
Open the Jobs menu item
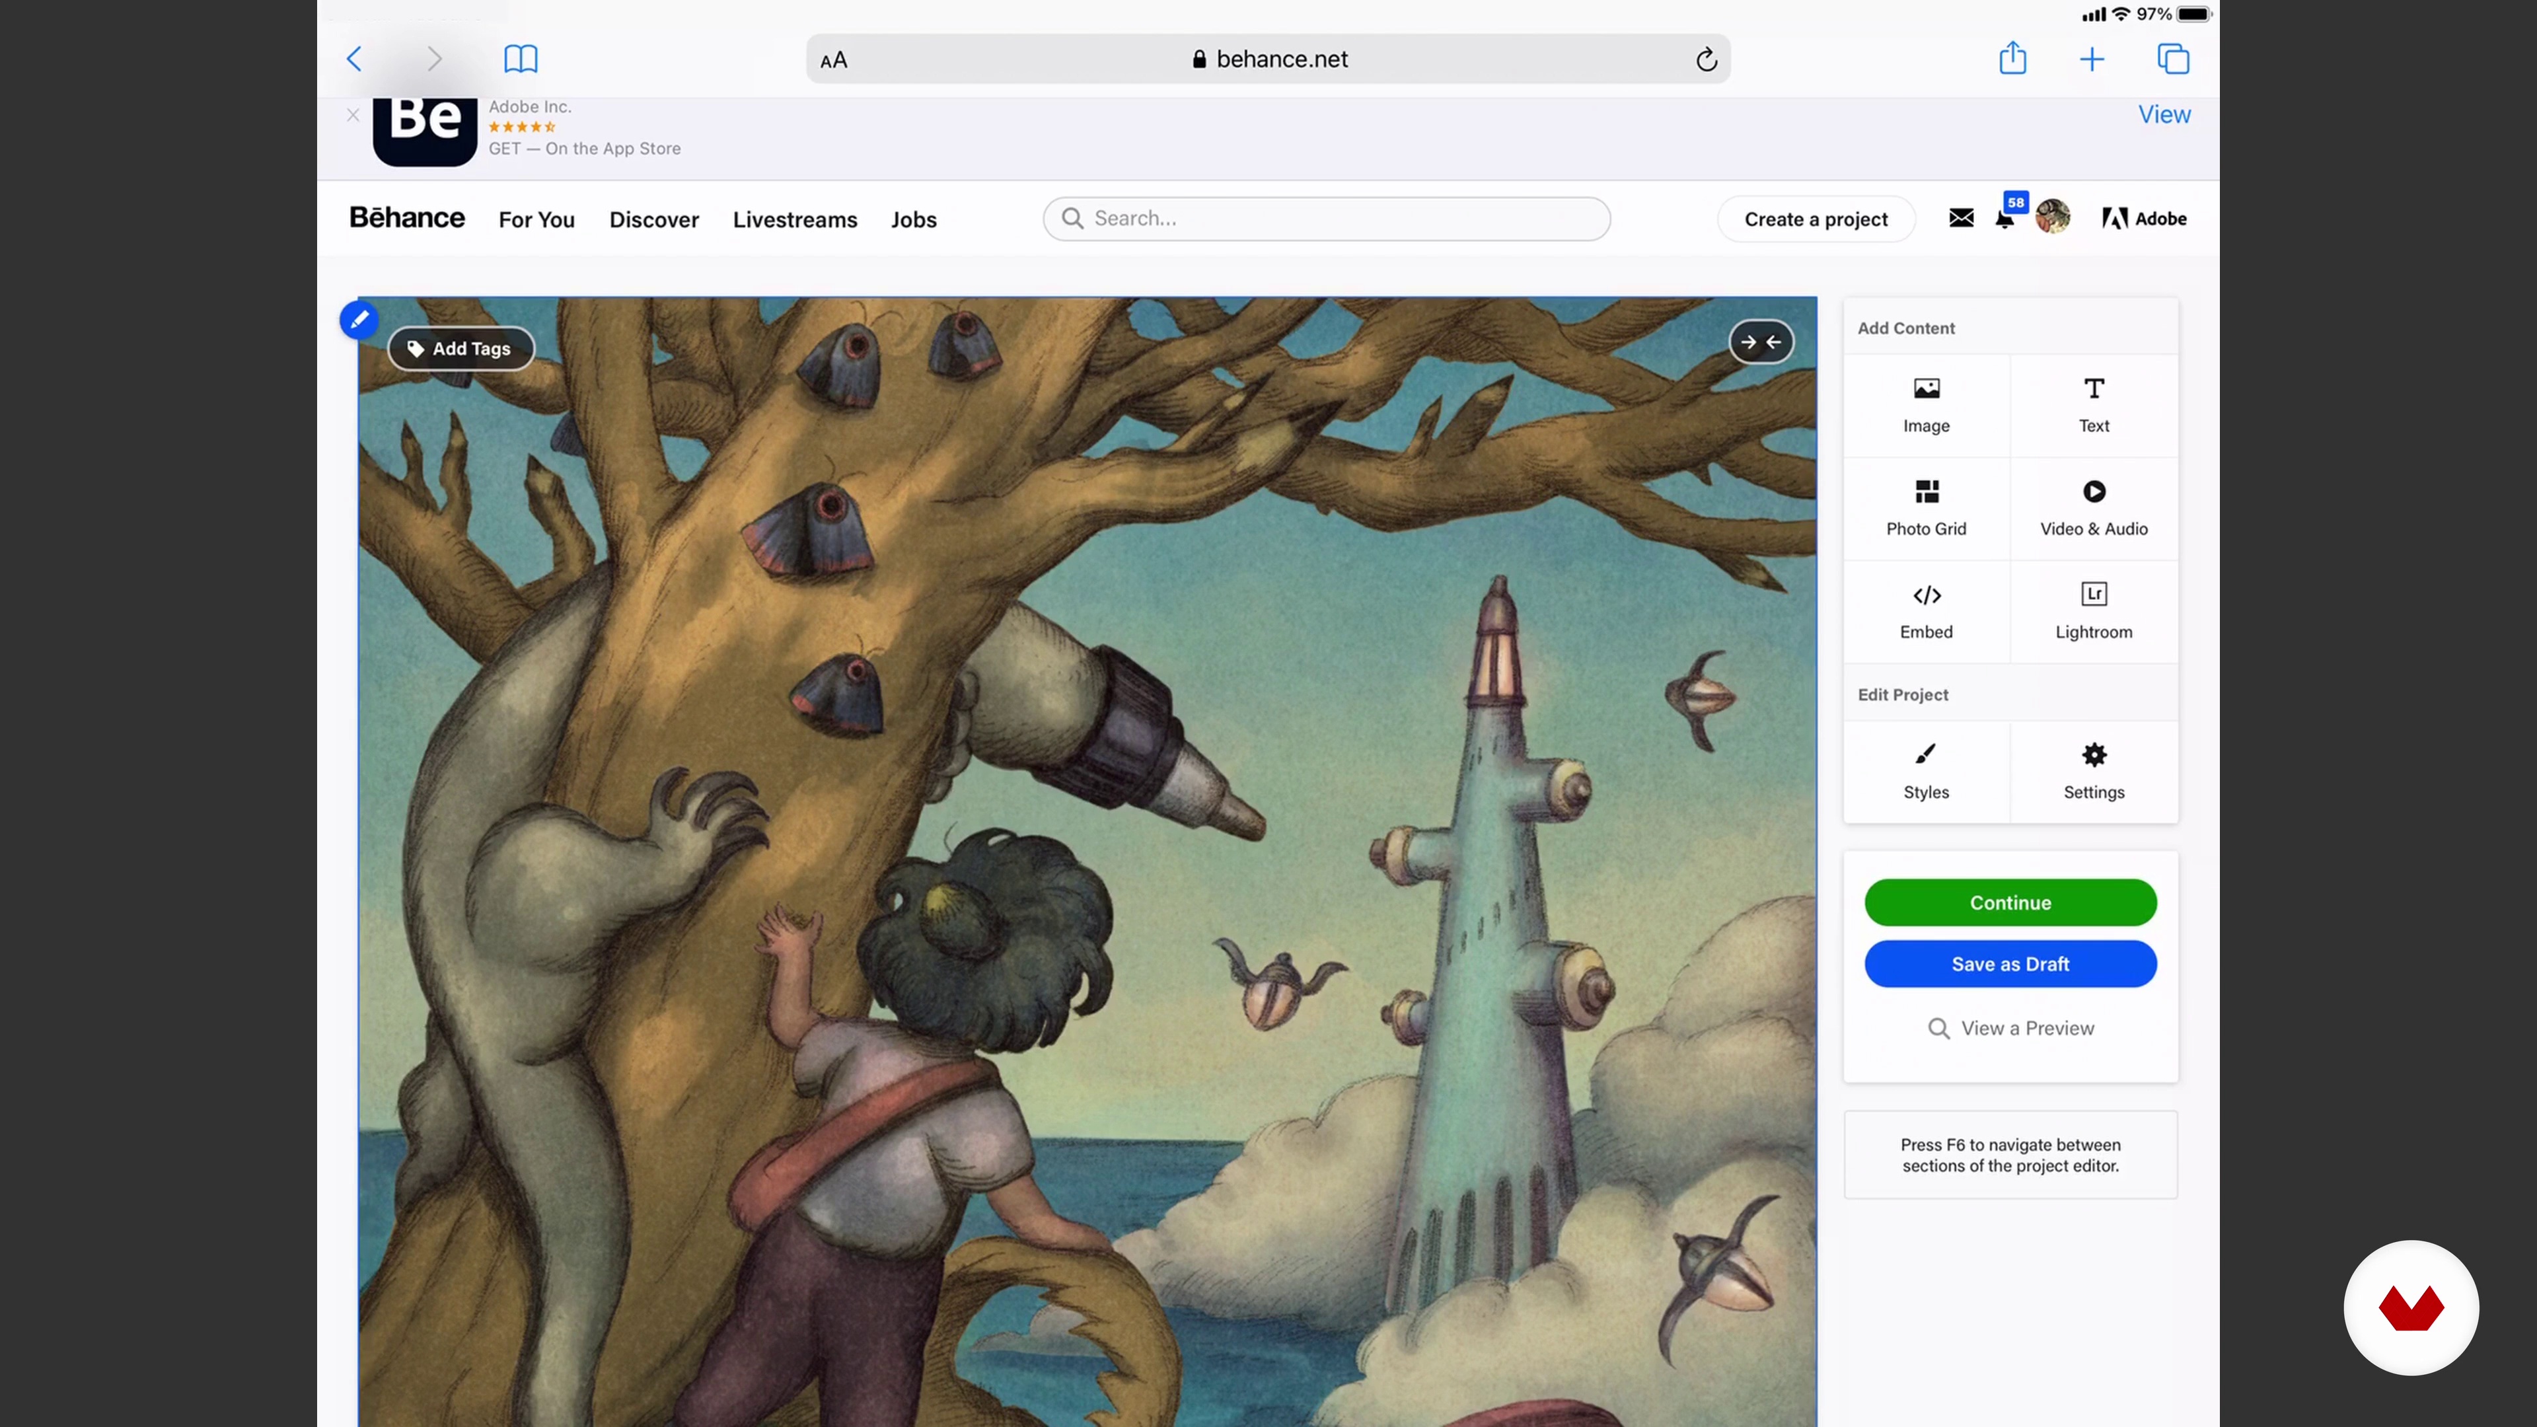click(x=913, y=219)
